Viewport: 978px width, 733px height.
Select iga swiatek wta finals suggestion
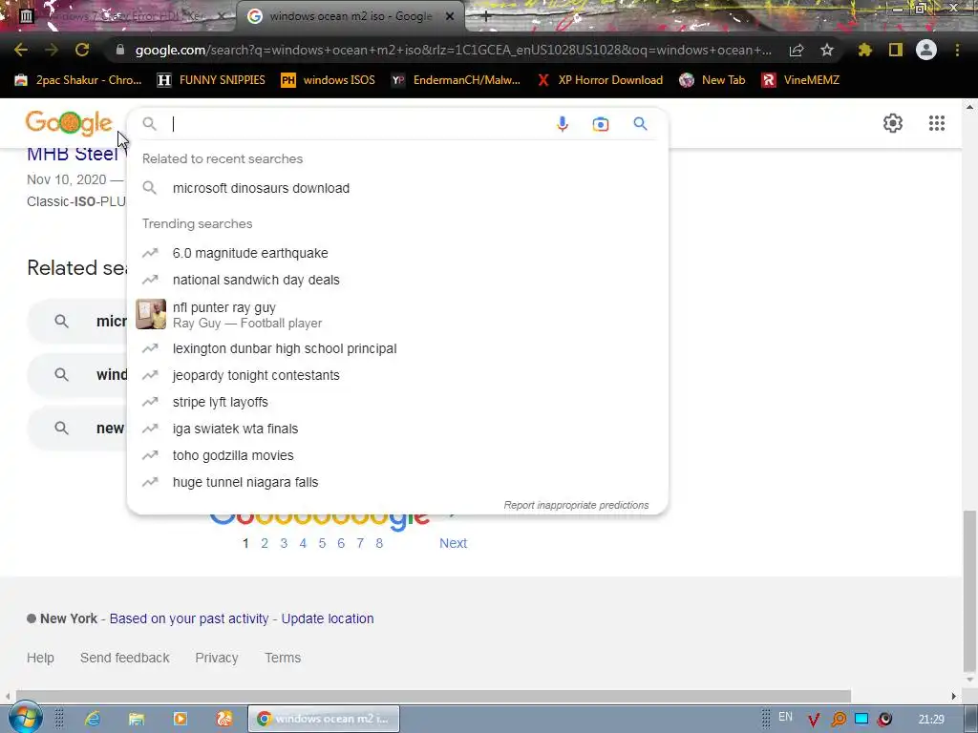pyautogui.click(x=397, y=429)
